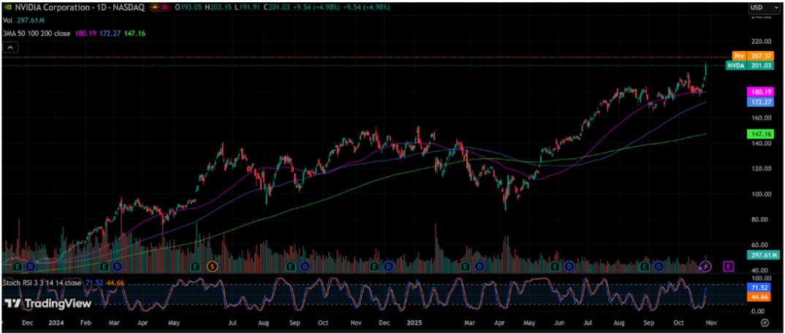Select the Stoch RSI indicator legend
785x334 pixels.
42,281
